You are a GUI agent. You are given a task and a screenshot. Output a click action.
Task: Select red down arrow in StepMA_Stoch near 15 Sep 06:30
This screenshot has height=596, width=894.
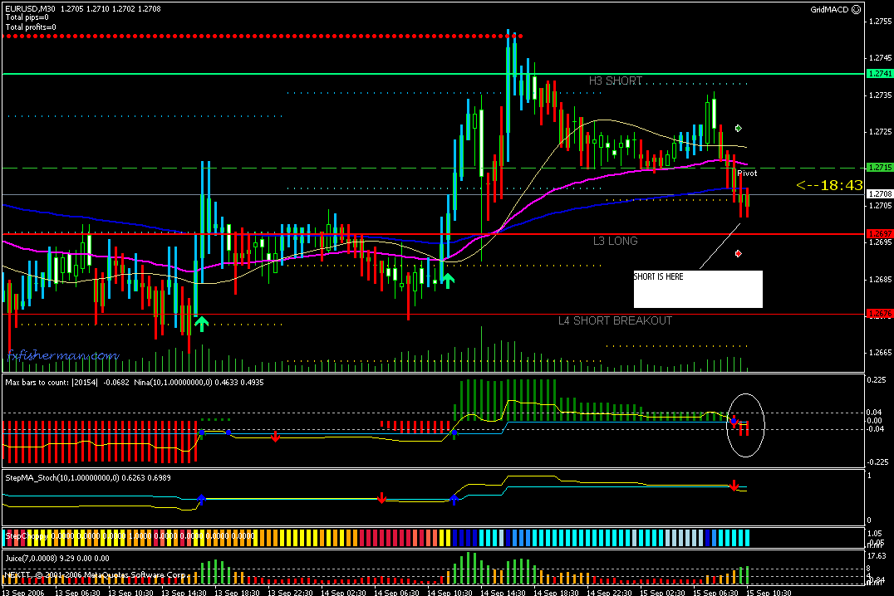734,486
